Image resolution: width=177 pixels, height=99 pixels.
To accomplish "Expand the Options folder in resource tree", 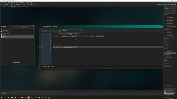I will coord(165,65).
